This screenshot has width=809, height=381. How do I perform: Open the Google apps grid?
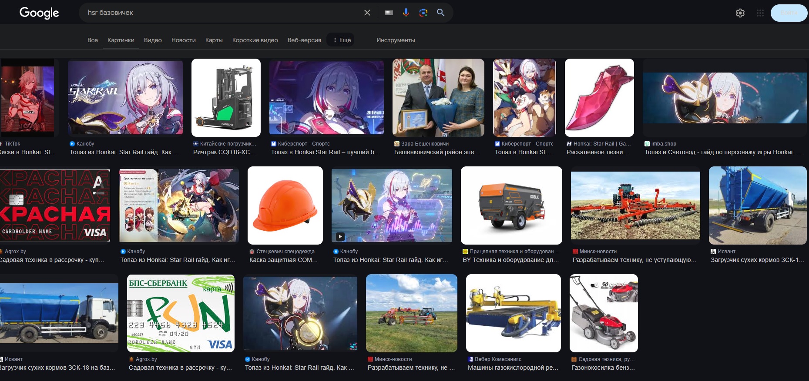click(760, 13)
